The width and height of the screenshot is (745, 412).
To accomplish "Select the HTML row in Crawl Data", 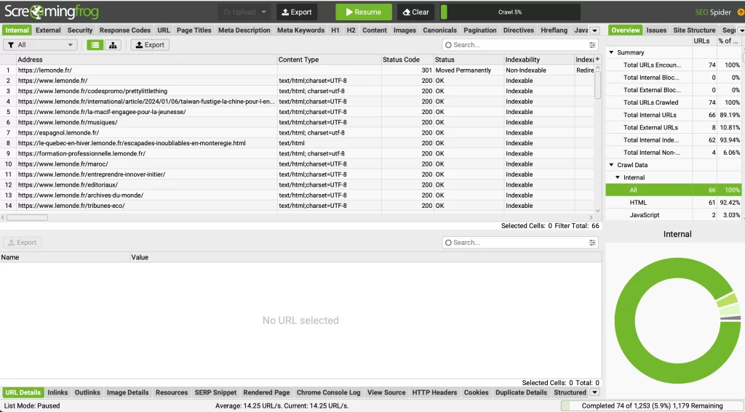I will [x=673, y=203].
